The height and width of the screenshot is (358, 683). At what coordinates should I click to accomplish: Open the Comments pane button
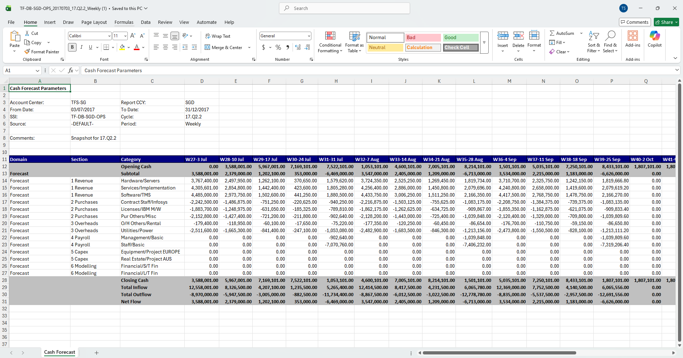click(x=635, y=22)
